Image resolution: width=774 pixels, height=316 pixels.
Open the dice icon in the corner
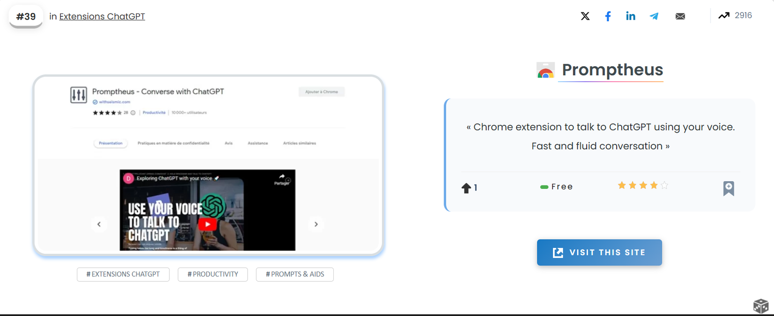pyautogui.click(x=760, y=305)
